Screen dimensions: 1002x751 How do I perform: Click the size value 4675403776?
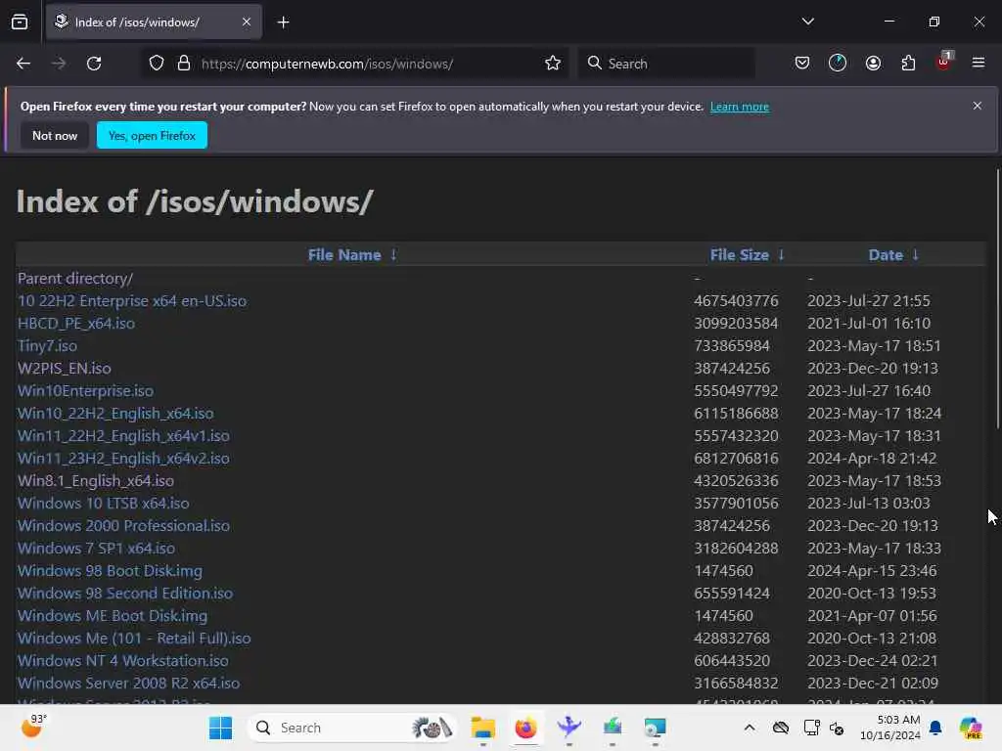coord(736,301)
